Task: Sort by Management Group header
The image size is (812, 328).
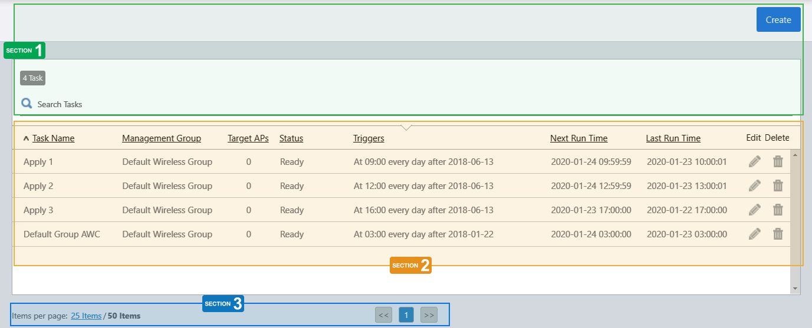Action: (x=161, y=138)
